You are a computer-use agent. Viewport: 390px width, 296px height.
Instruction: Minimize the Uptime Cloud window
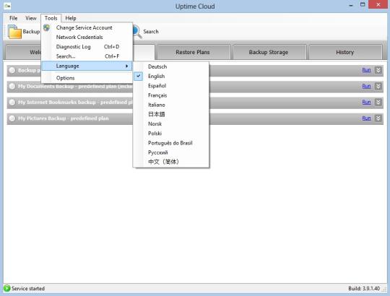coord(351,5)
